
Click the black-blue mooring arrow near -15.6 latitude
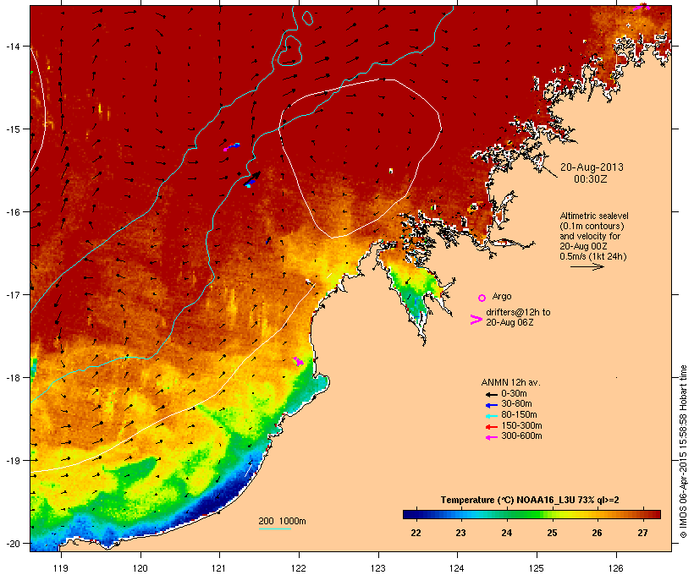pyautogui.click(x=253, y=179)
